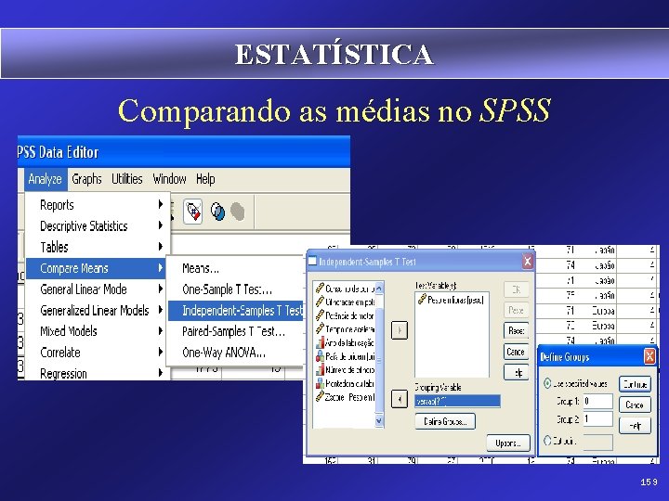Click Reset in T Test dialog
This screenshot has height=501, width=669.
point(516,330)
